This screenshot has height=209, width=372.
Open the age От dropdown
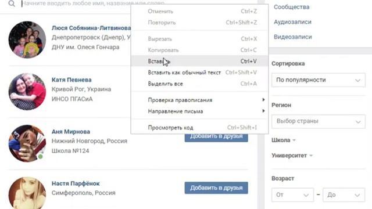[x=292, y=195]
